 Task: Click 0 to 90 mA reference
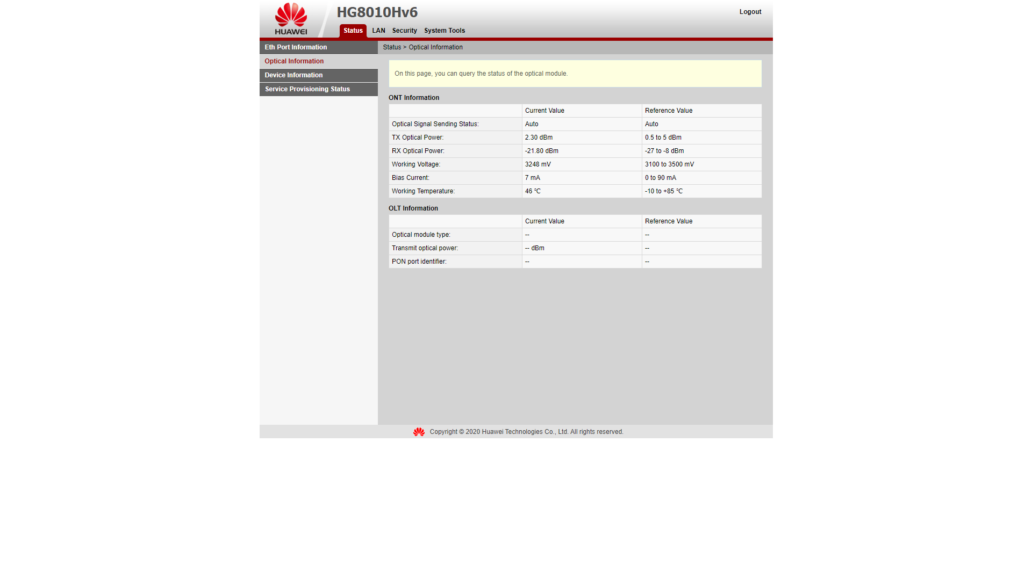pyautogui.click(x=661, y=178)
